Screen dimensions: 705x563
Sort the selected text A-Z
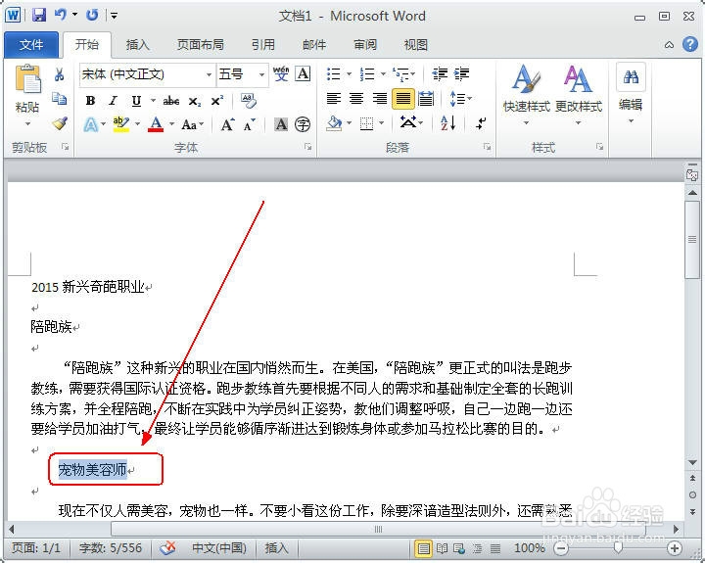click(447, 122)
